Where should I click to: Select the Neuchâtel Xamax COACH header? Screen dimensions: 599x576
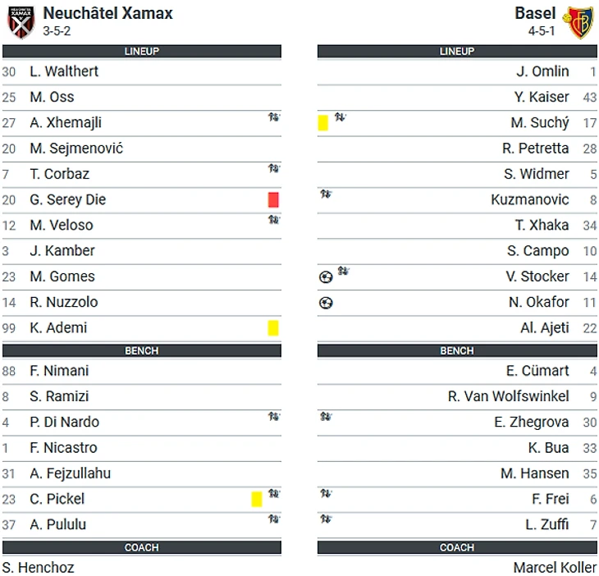pos(142,547)
